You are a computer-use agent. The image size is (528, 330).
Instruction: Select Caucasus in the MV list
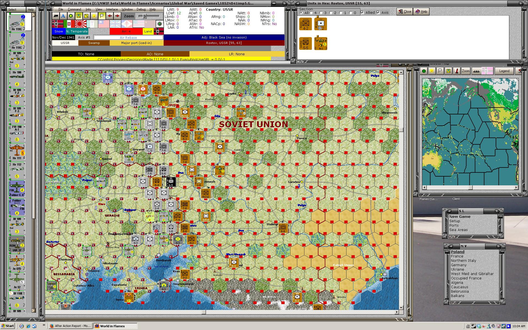(x=460, y=287)
